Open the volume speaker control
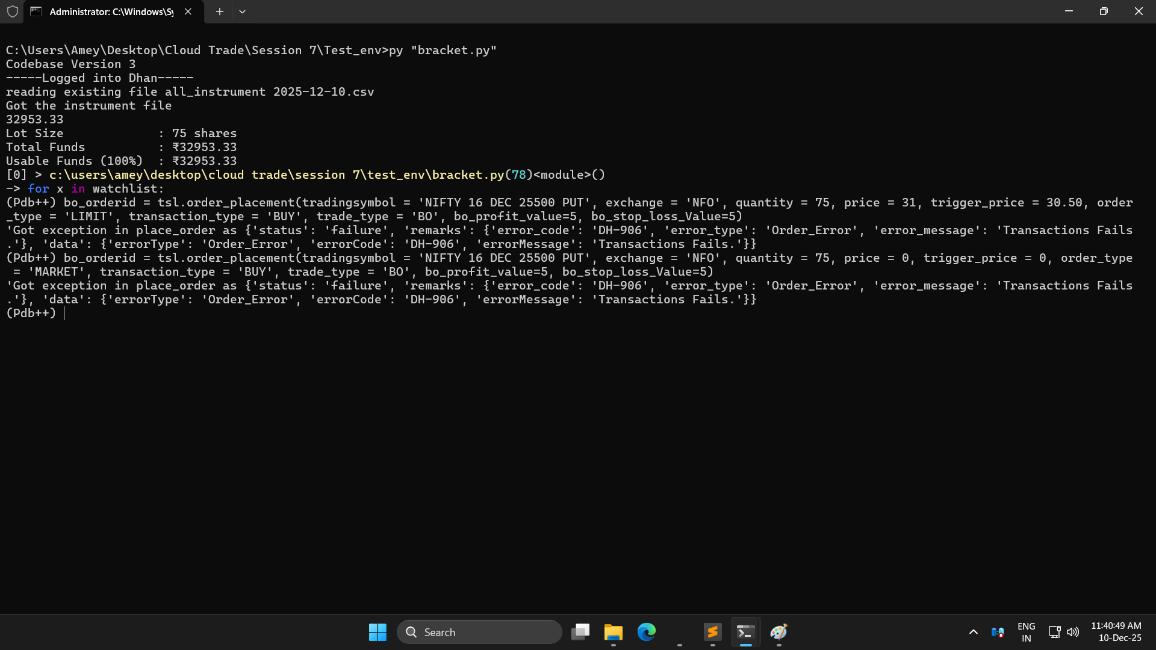 point(1073,632)
